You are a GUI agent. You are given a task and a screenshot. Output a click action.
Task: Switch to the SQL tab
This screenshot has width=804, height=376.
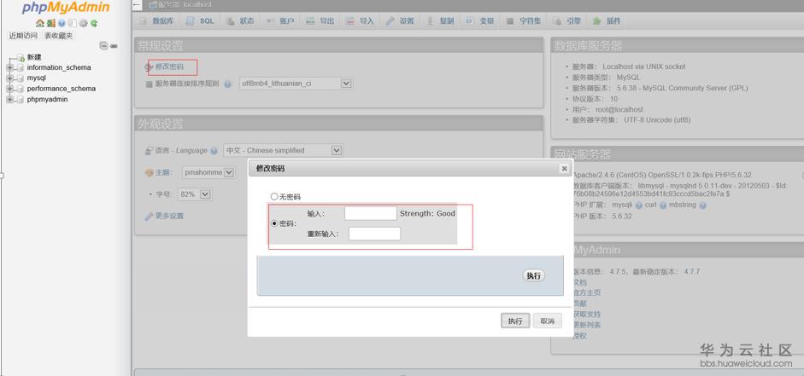coord(201,21)
